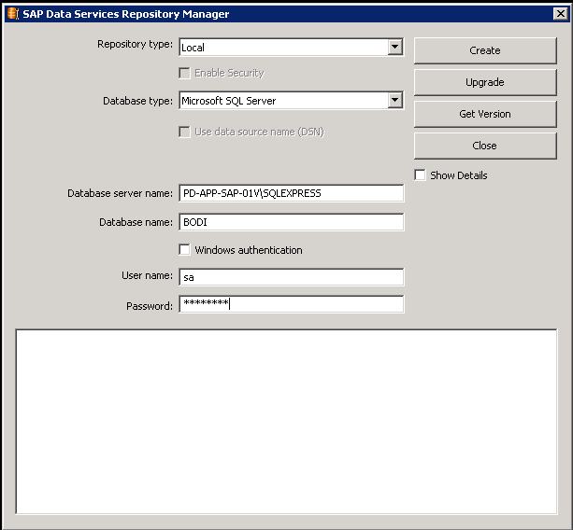
Task: Click the 'Repository type:' label
Action: click(135, 45)
